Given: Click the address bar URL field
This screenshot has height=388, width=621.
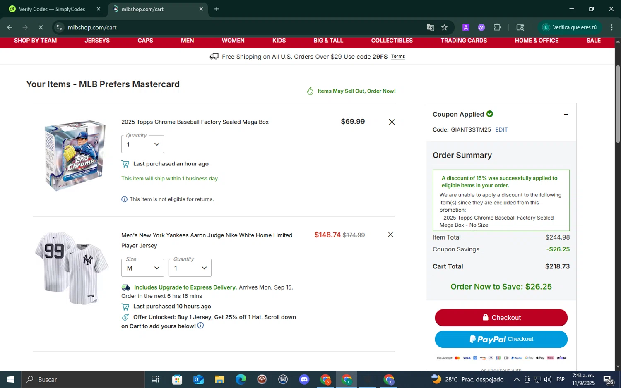Looking at the screenshot, I should point(244,27).
